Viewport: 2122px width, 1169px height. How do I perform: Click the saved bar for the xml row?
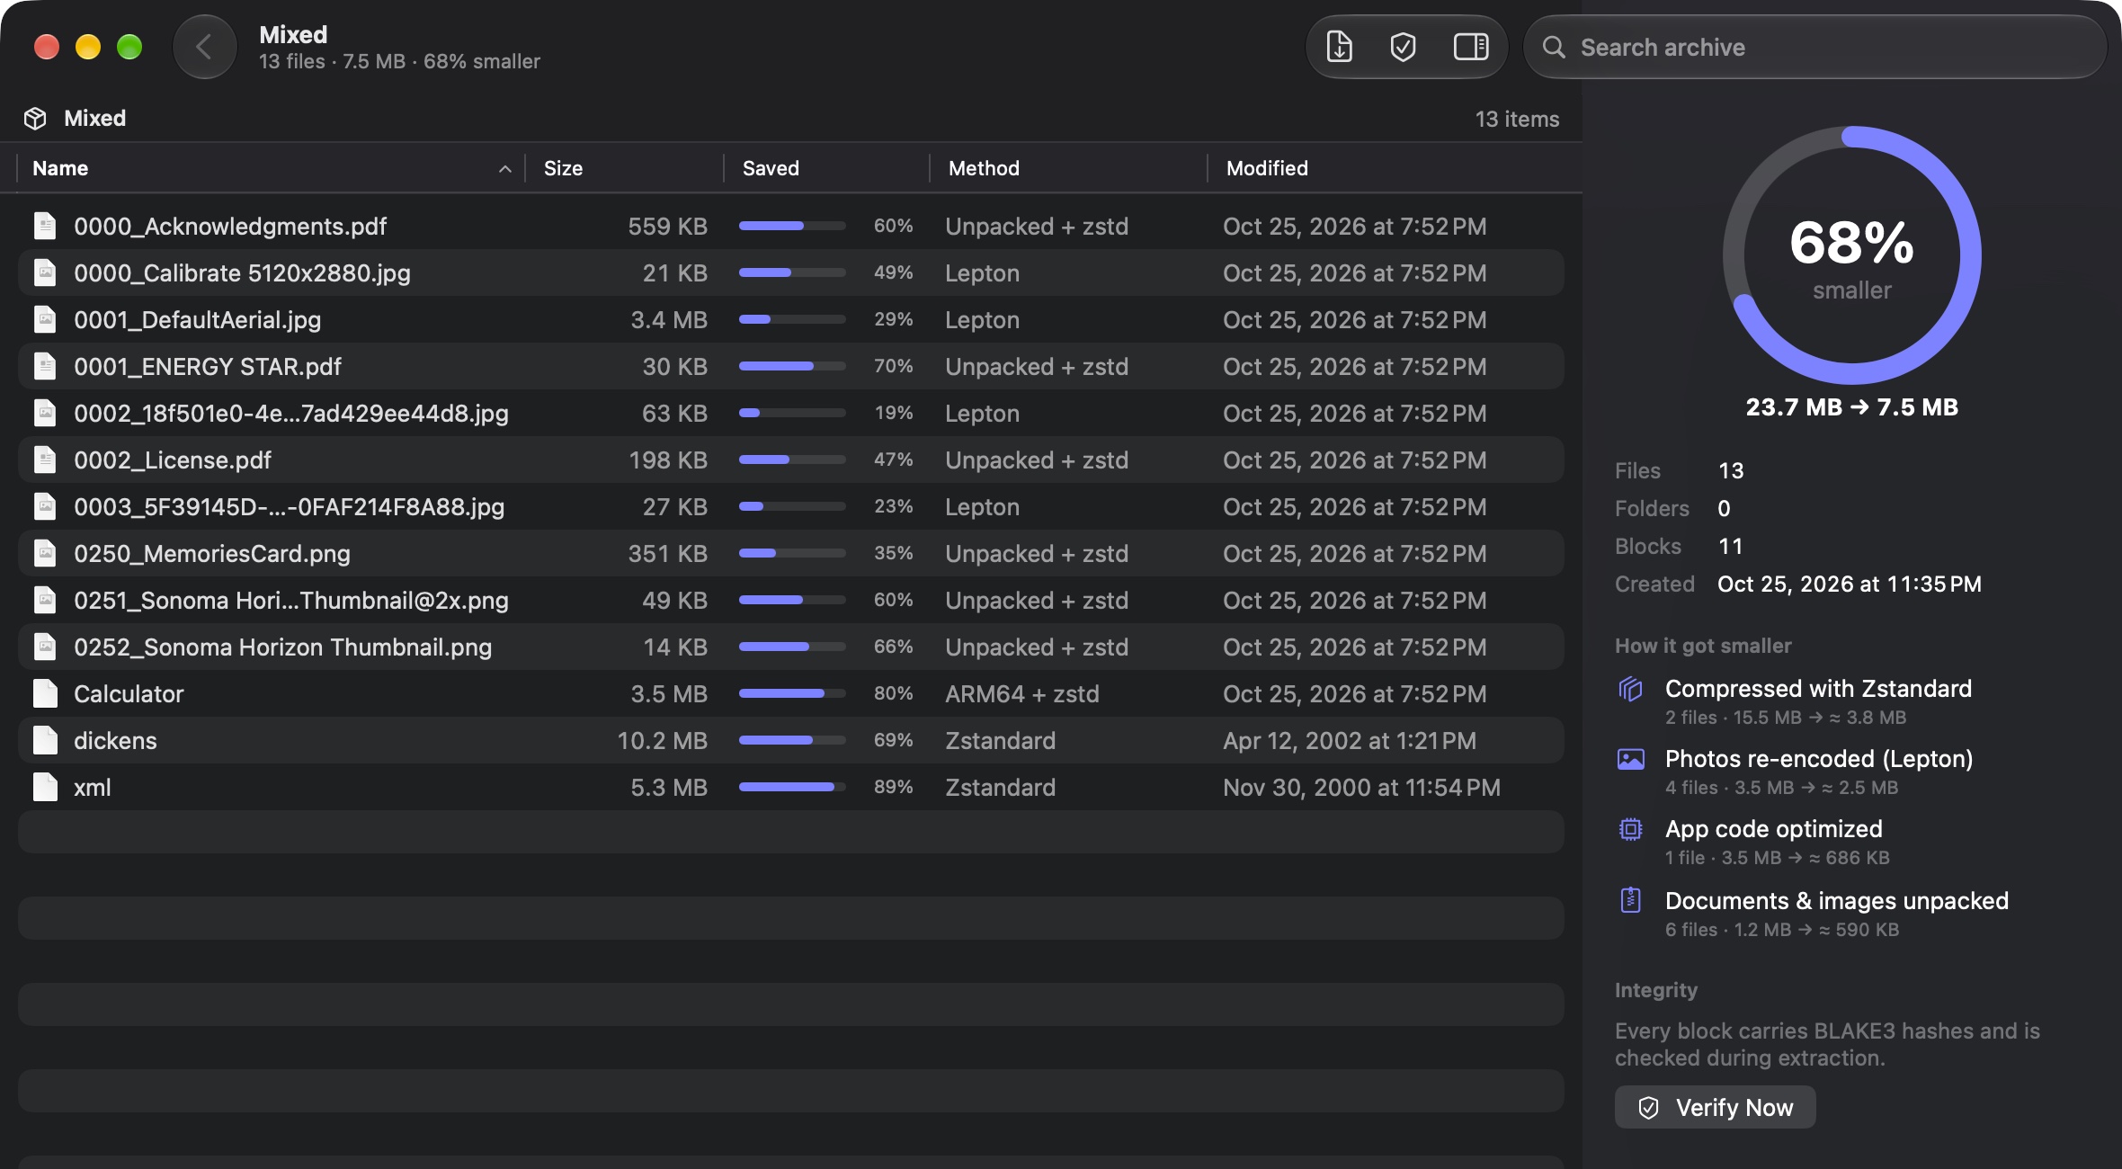792,787
